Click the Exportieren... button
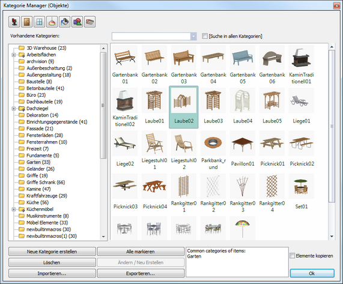343x284 pixels. pos(141,274)
